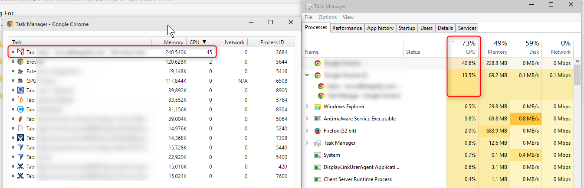This screenshot has width=584, height=188.
Task: Click the GPU puzzle icon on process 6508
Action: point(20,81)
